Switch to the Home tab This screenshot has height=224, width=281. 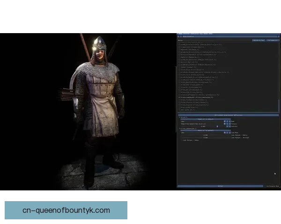pos(181,34)
